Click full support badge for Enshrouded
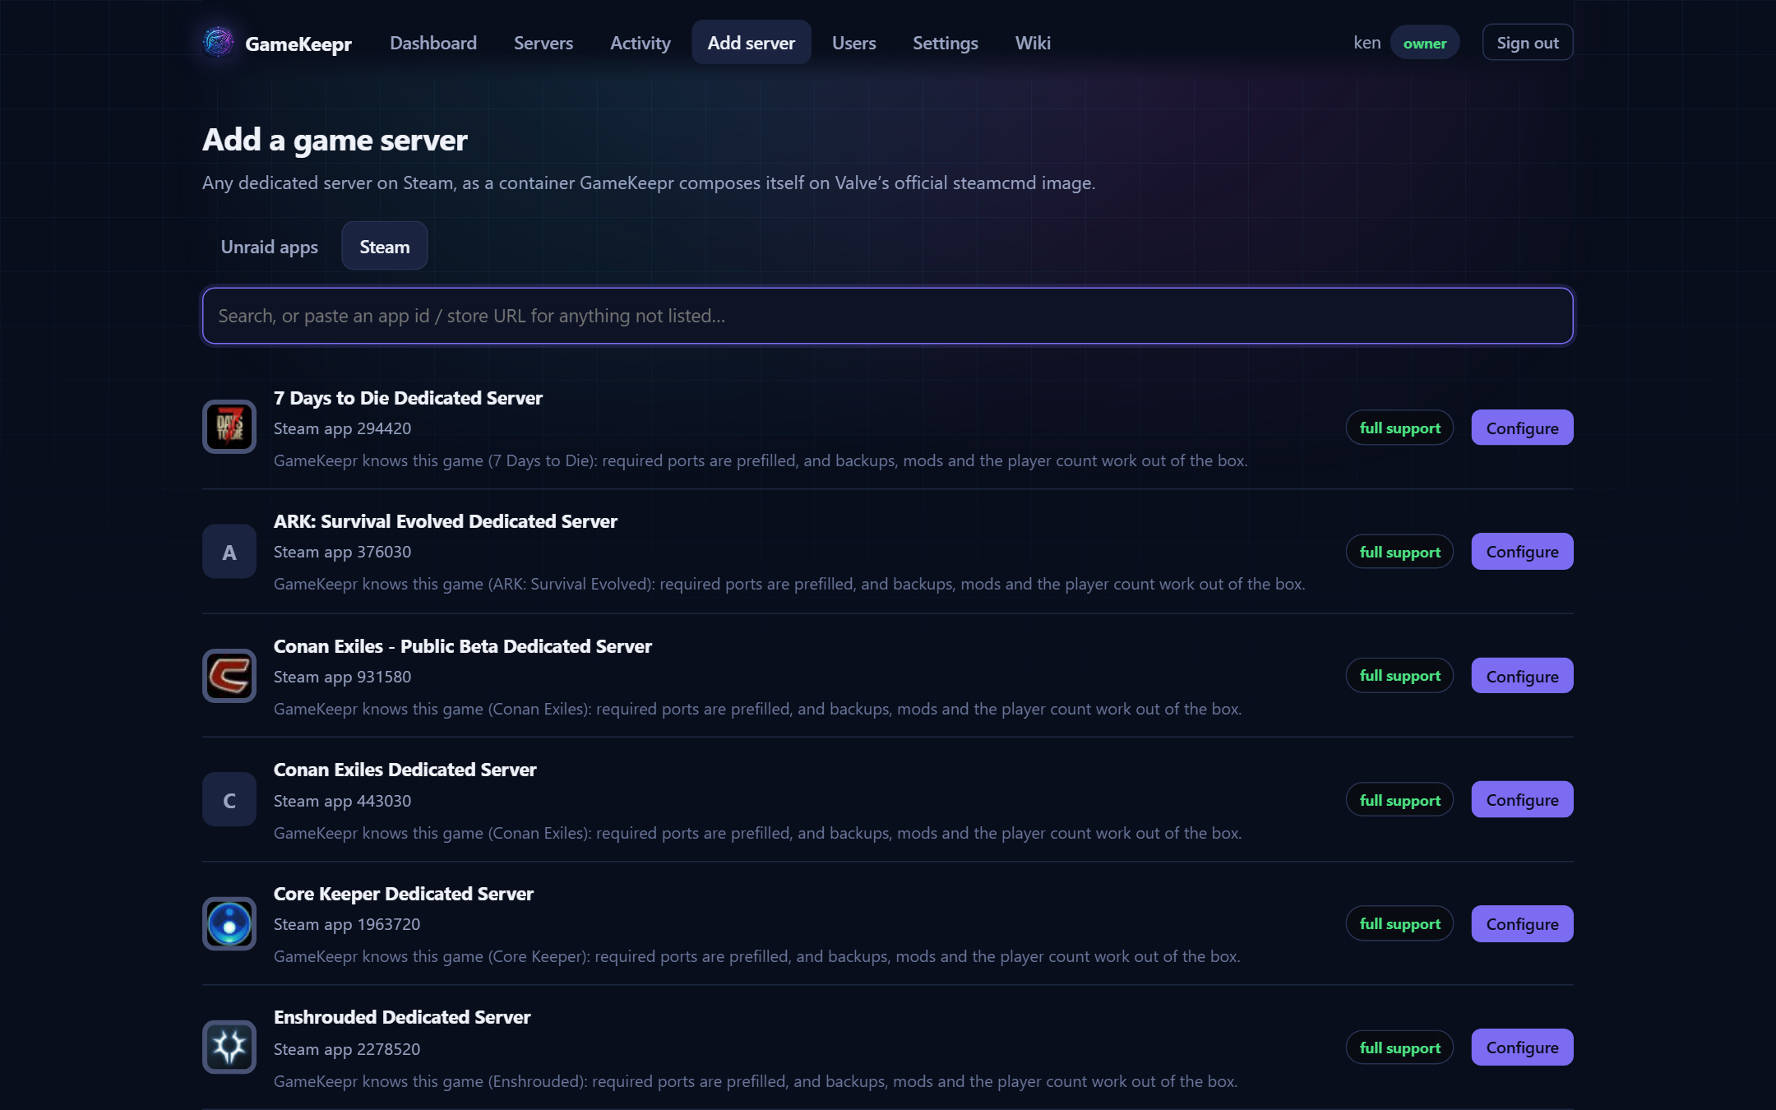Screen dimensions: 1776x1110 click(x=1399, y=1048)
